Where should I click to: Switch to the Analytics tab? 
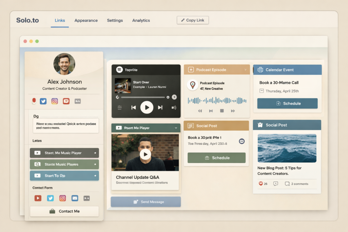pos(141,20)
